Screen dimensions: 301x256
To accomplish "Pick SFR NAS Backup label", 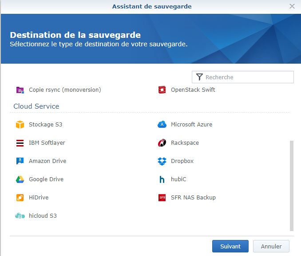I will point(193,198).
